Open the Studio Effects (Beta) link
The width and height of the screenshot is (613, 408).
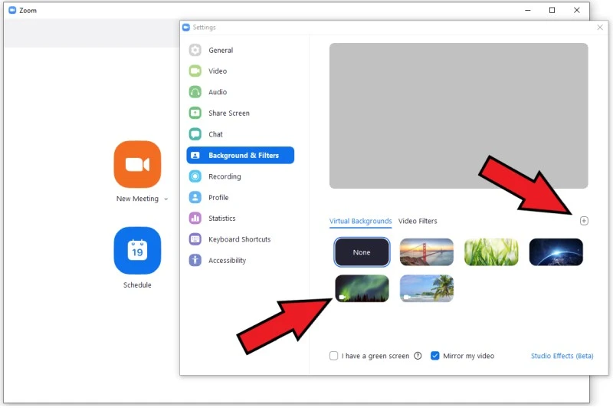pos(562,356)
